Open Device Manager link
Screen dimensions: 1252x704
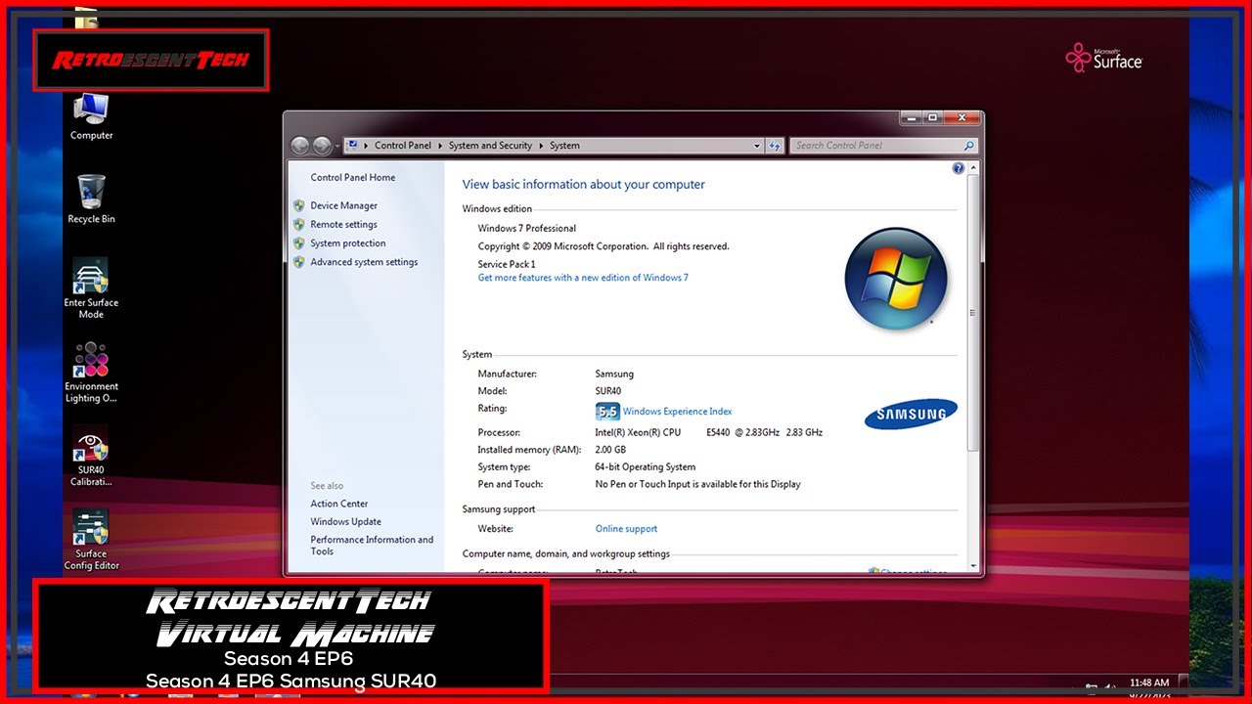[x=343, y=206]
